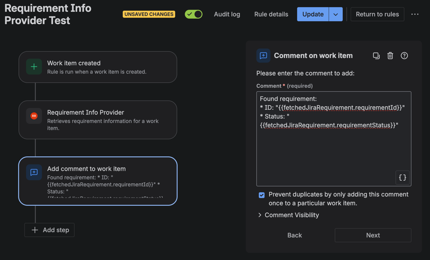Click the green plus trigger icon
430x260 pixels.
click(x=34, y=67)
